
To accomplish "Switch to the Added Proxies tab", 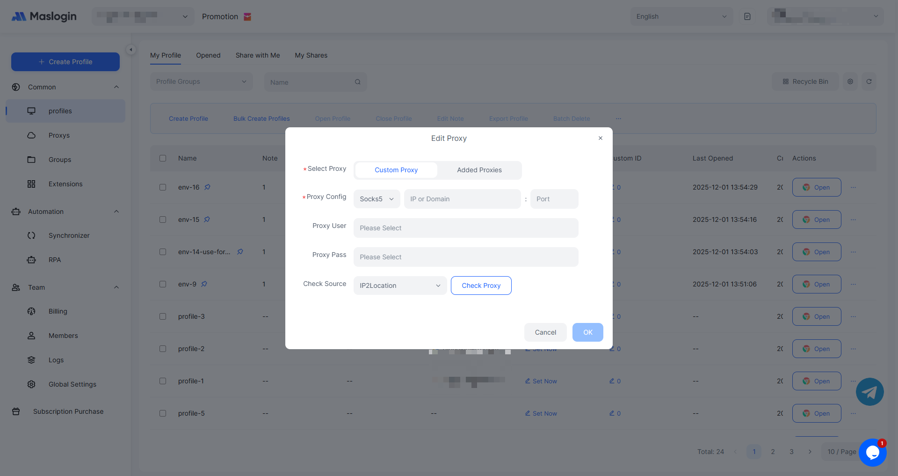I will [479, 170].
